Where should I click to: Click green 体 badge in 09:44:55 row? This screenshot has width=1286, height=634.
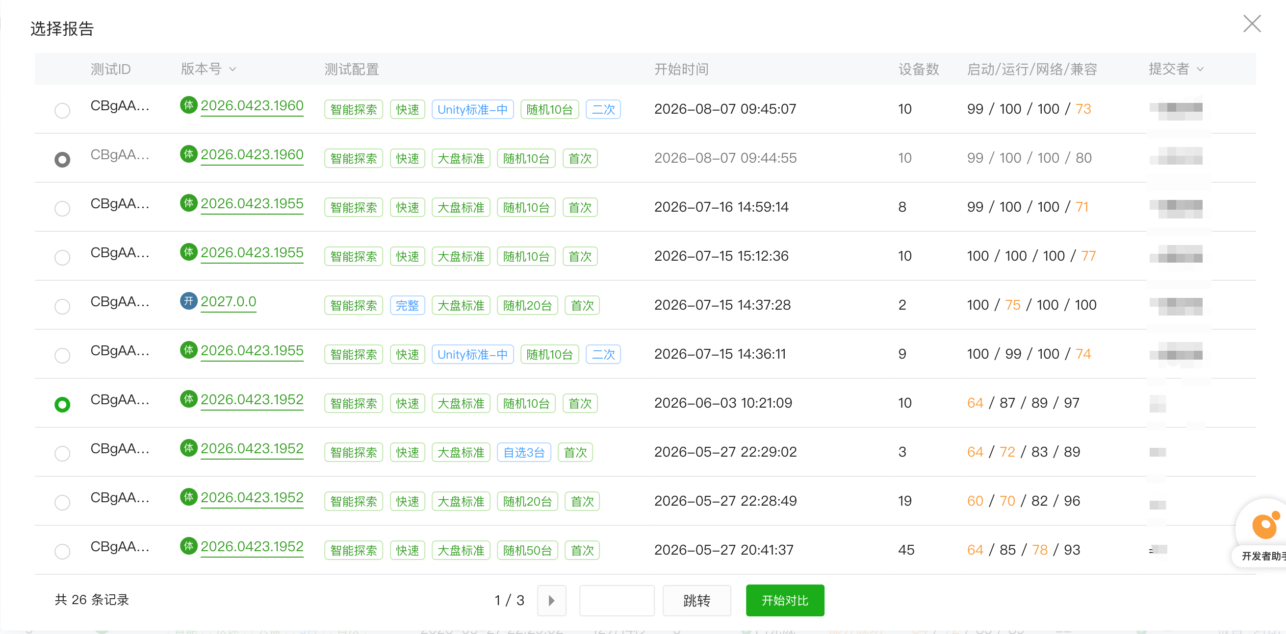click(x=189, y=154)
